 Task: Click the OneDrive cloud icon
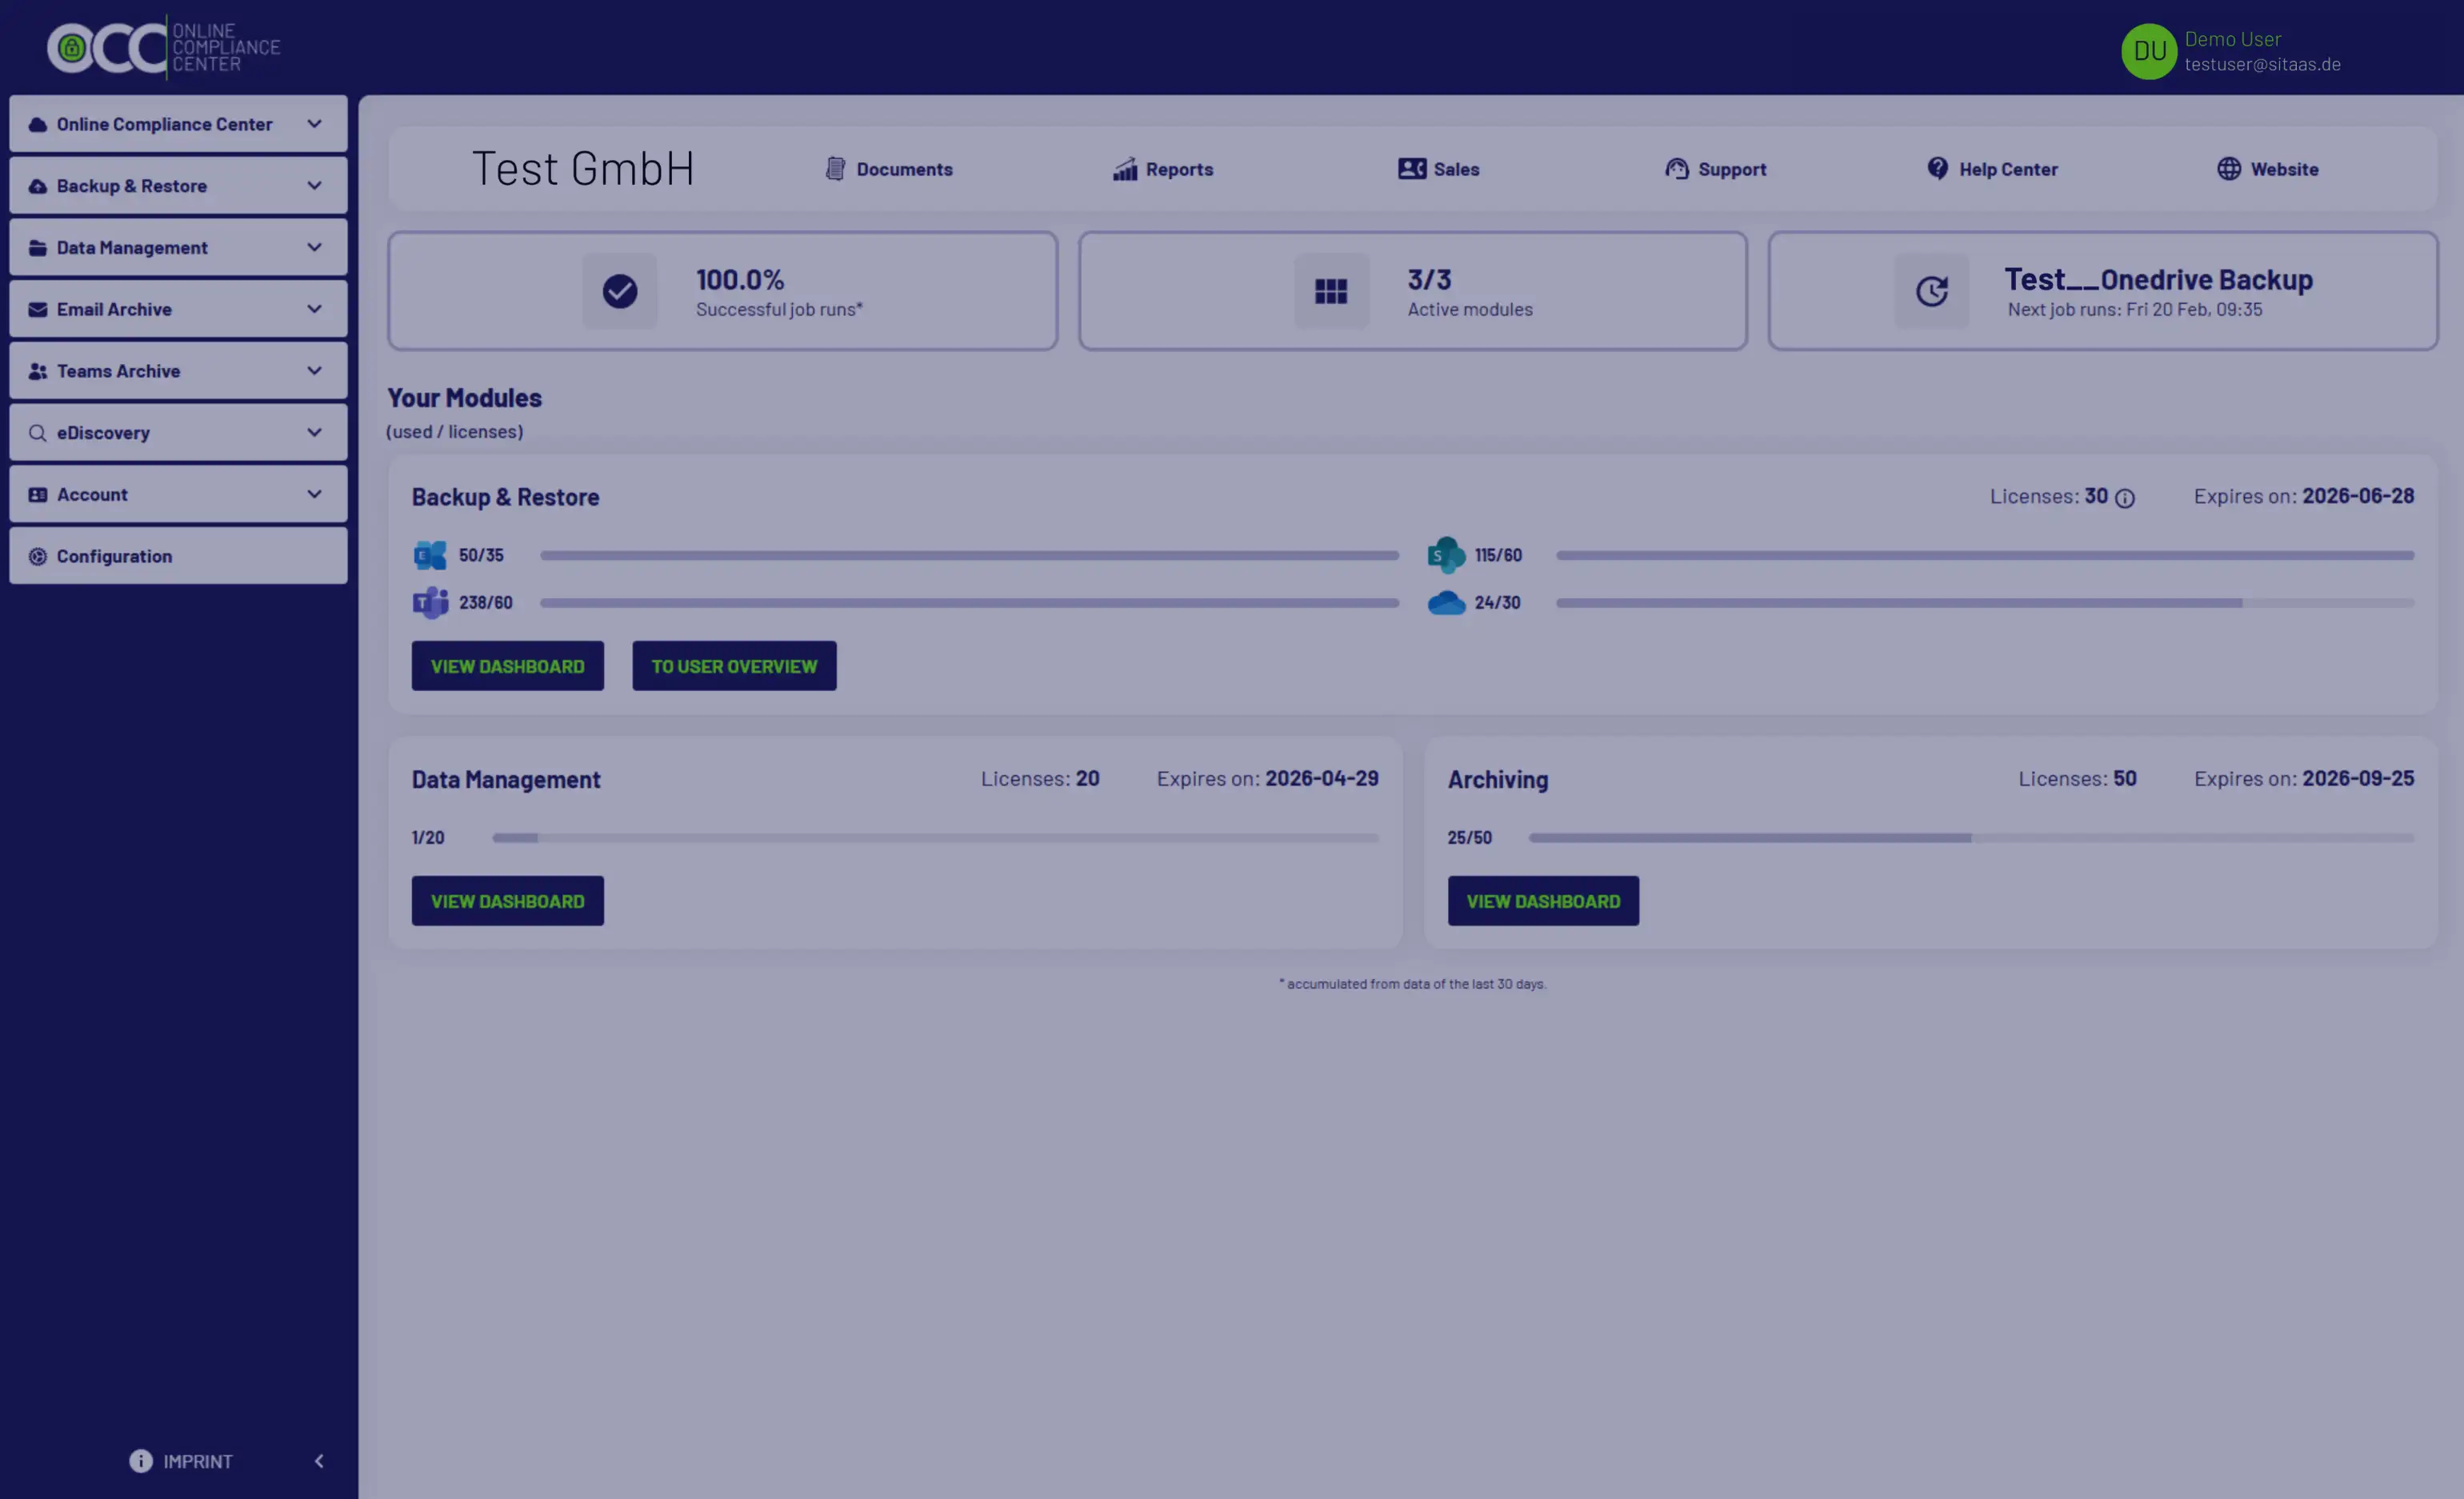1445,603
